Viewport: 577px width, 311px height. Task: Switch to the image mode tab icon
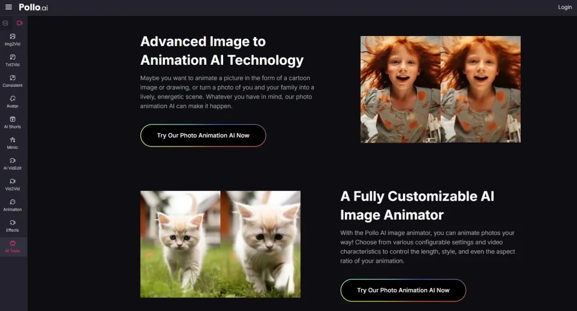click(6, 23)
